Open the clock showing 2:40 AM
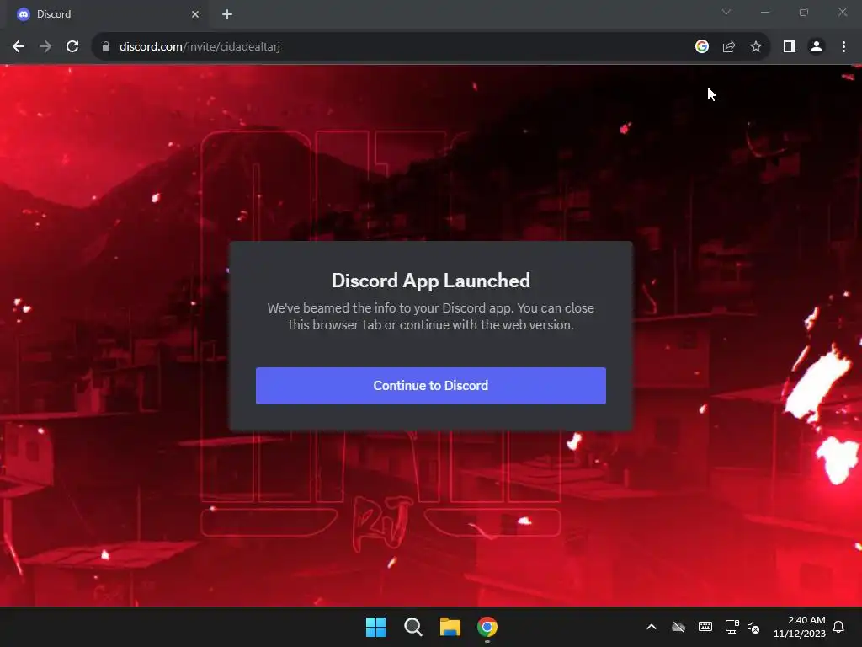 (800, 627)
